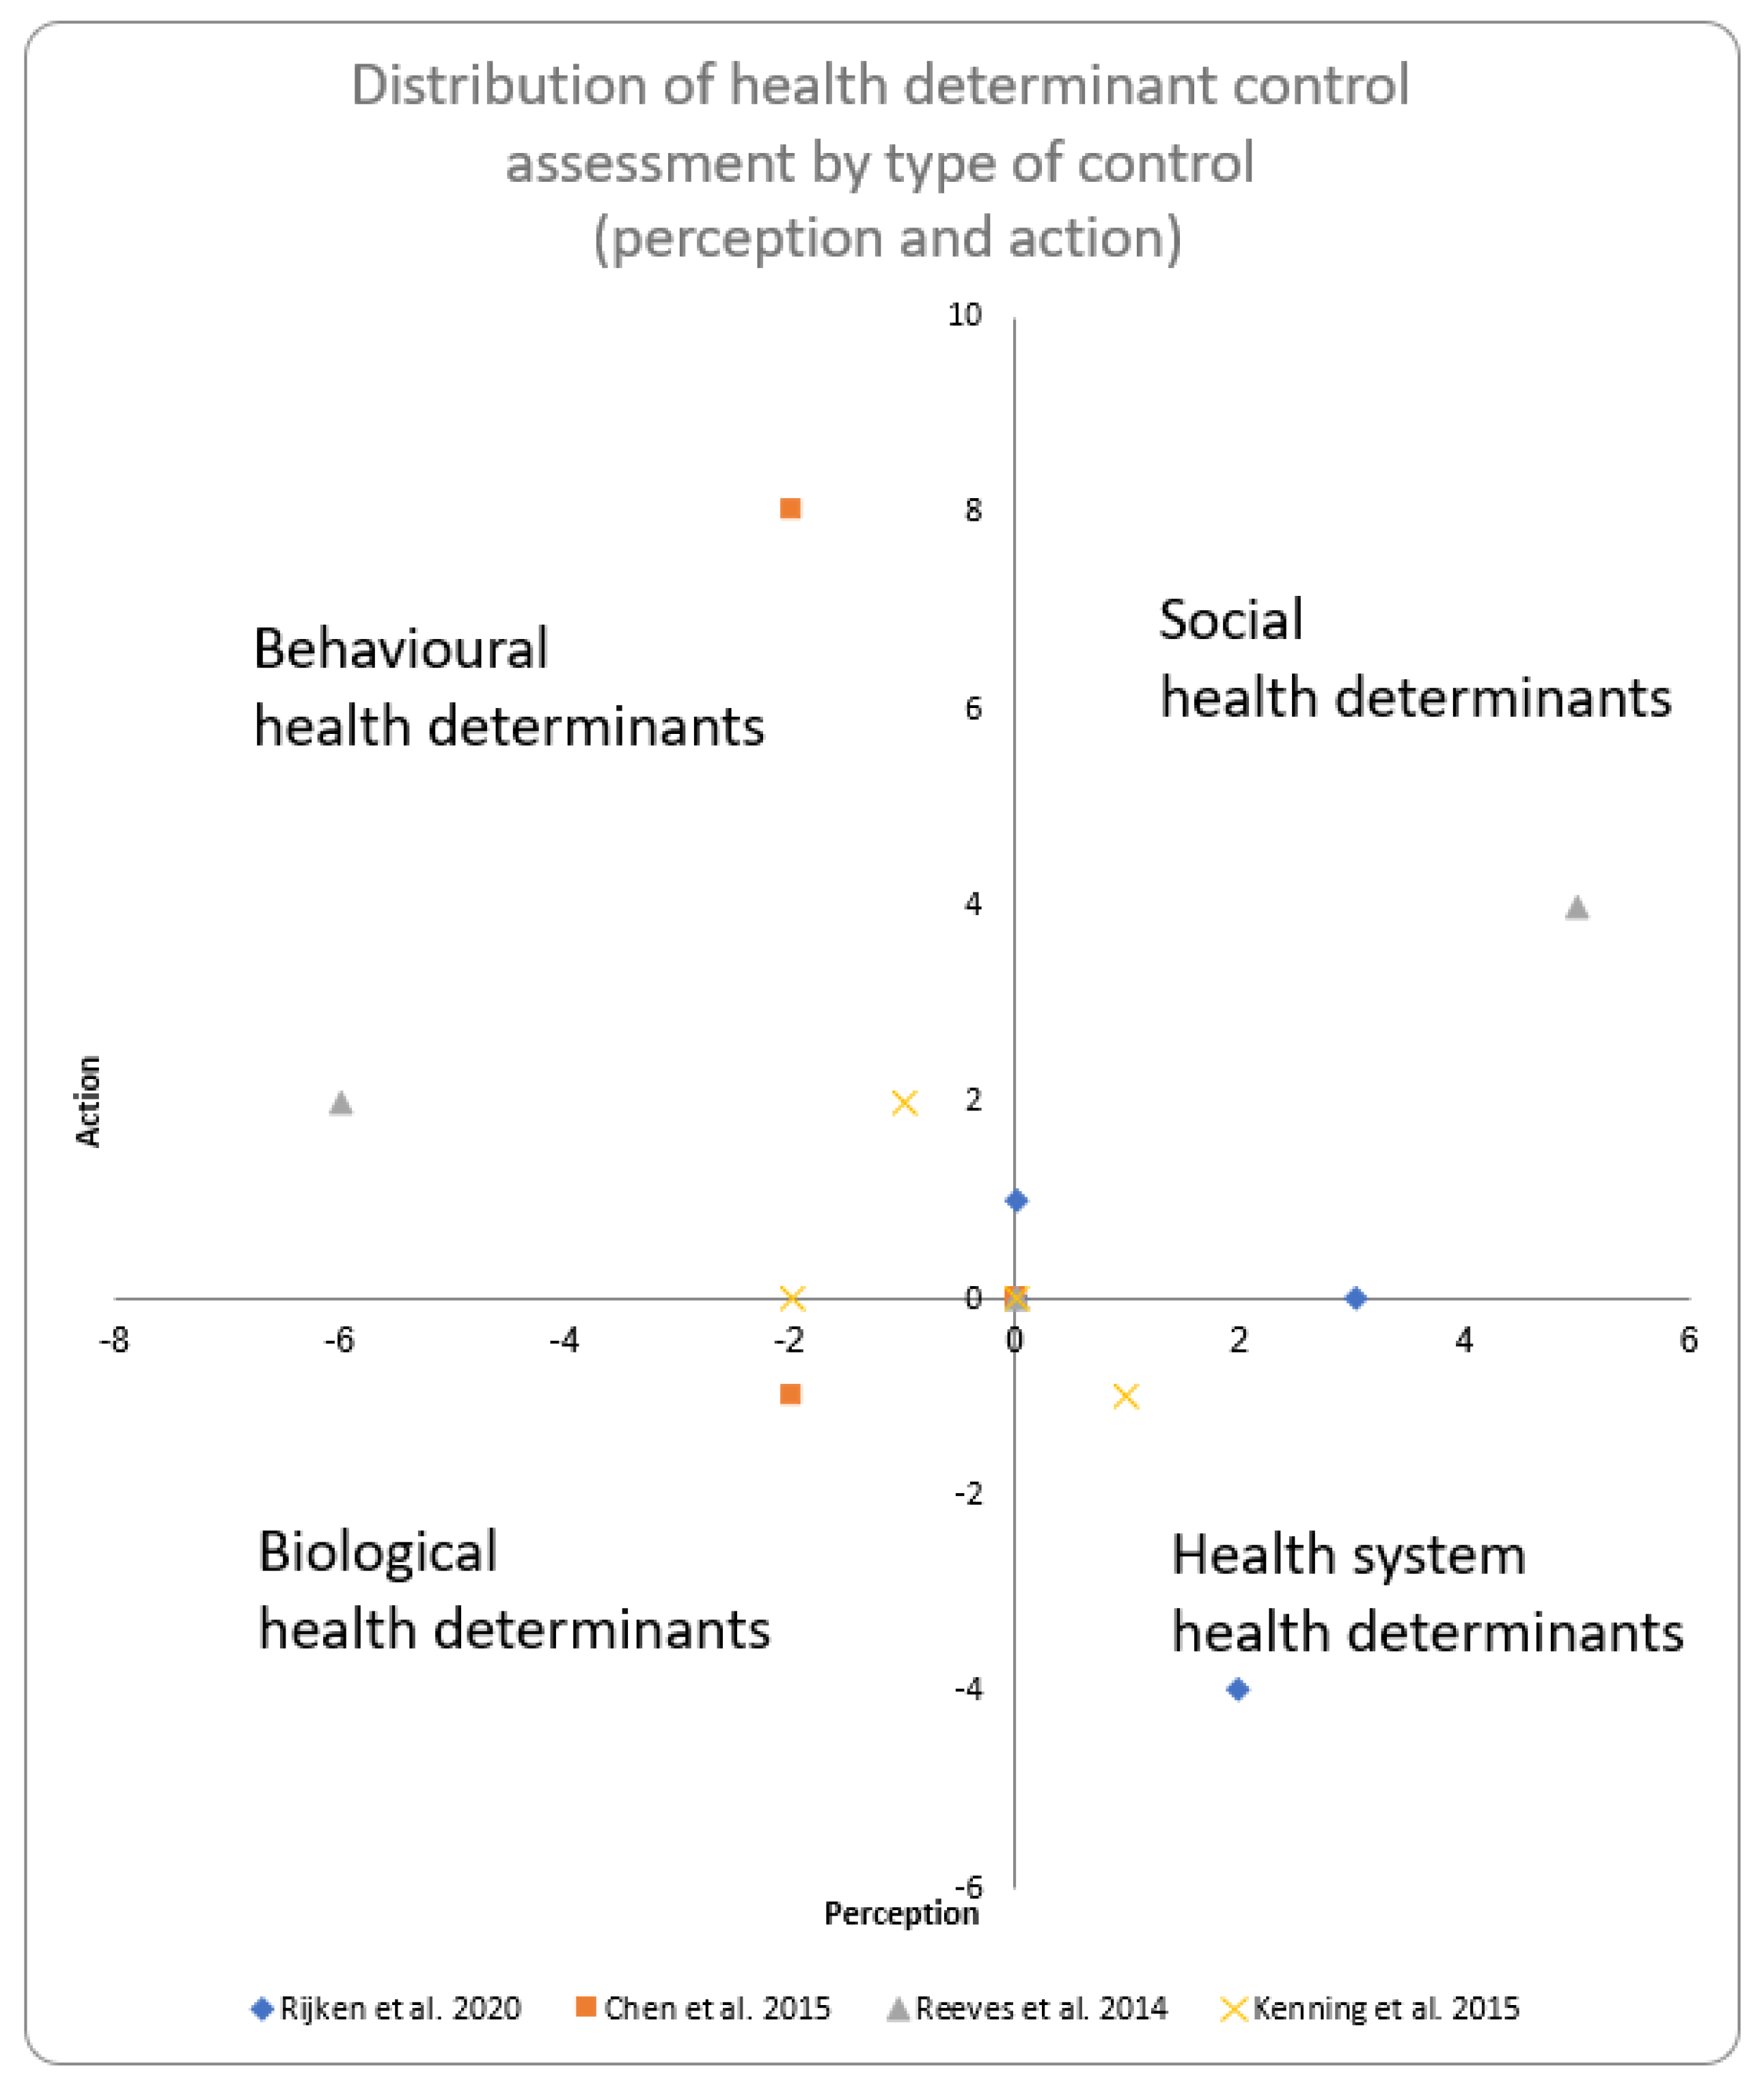Click the grey triangle Reeves legend marker
The image size is (1764, 2085).
pyautogui.click(x=898, y=2008)
